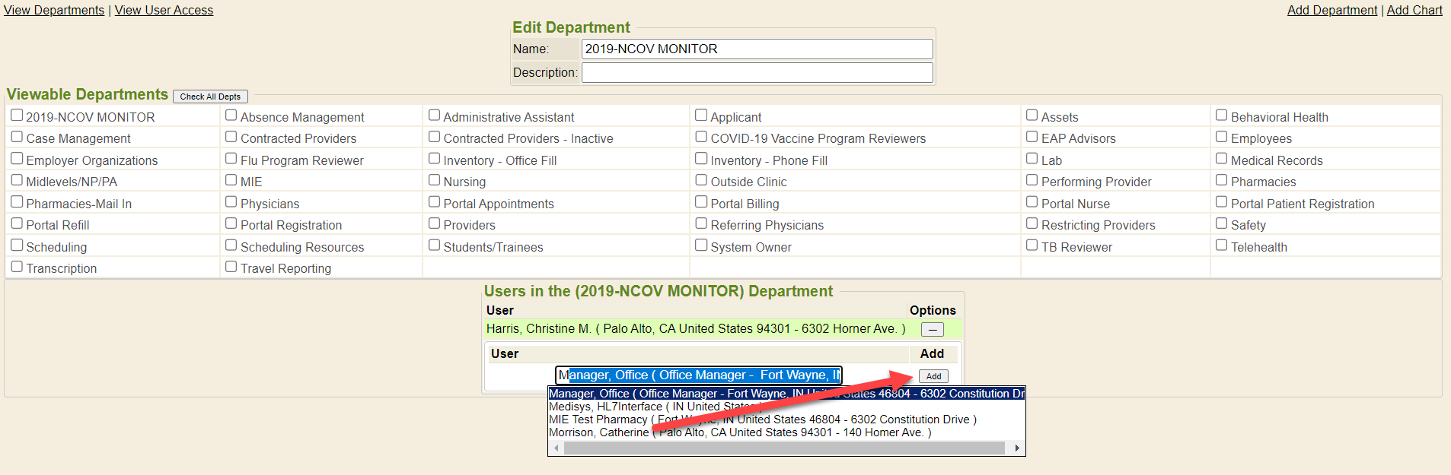The width and height of the screenshot is (1451, 475).
Task: Click Add button next to user field
Action: point(933,376)
